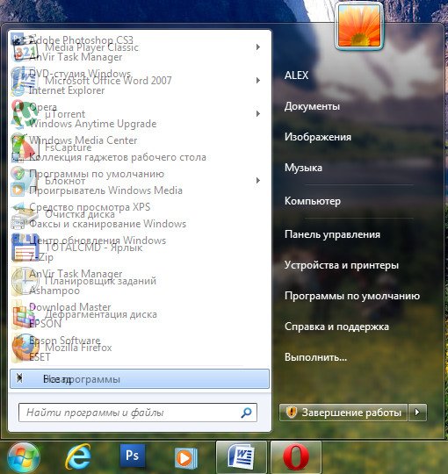Select Adobe Photoshop CS3 in programs list
Image resolution: width=448 pixels, height=474 pixels.
pos(81,39)
